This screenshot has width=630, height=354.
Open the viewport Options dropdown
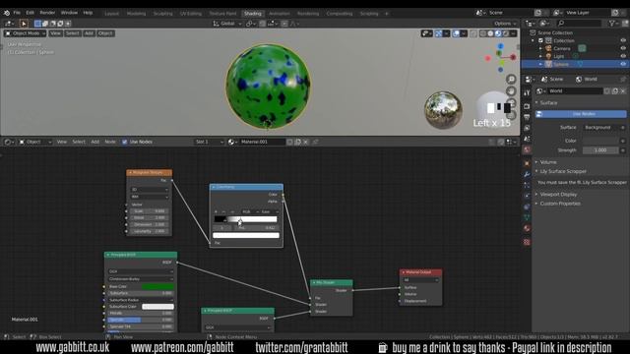[505, 24]
